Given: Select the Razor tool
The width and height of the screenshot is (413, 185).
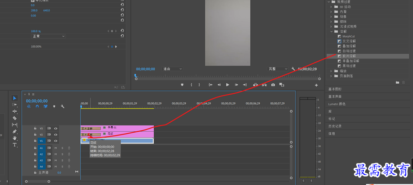Looking at the screenshot, I should pos(15,118).
